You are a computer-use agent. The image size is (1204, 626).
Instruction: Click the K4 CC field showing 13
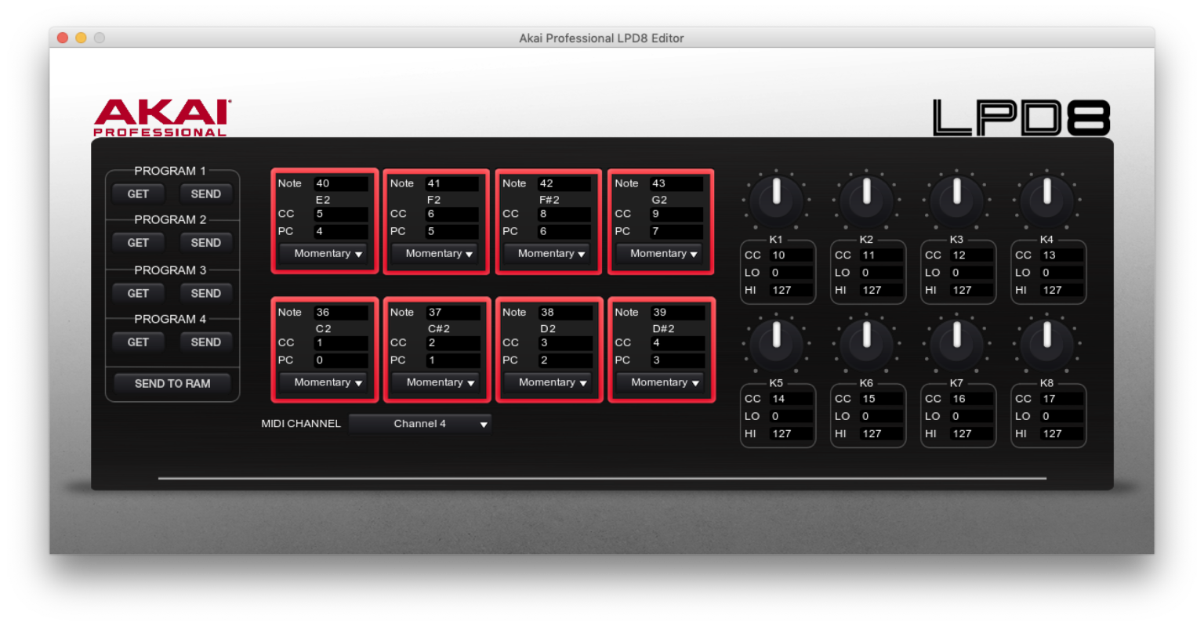click(x=1061, y=255)
